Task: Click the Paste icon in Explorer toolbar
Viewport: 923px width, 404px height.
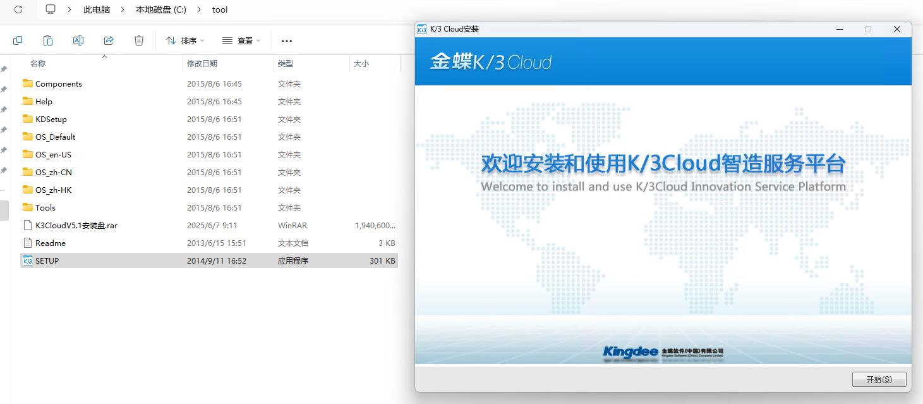Action: coord(48,40)
